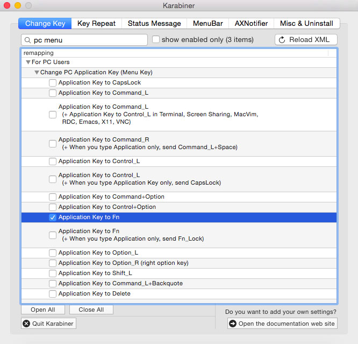Enable Application Key to Command_L+Backquote

[x=53, y=283]
